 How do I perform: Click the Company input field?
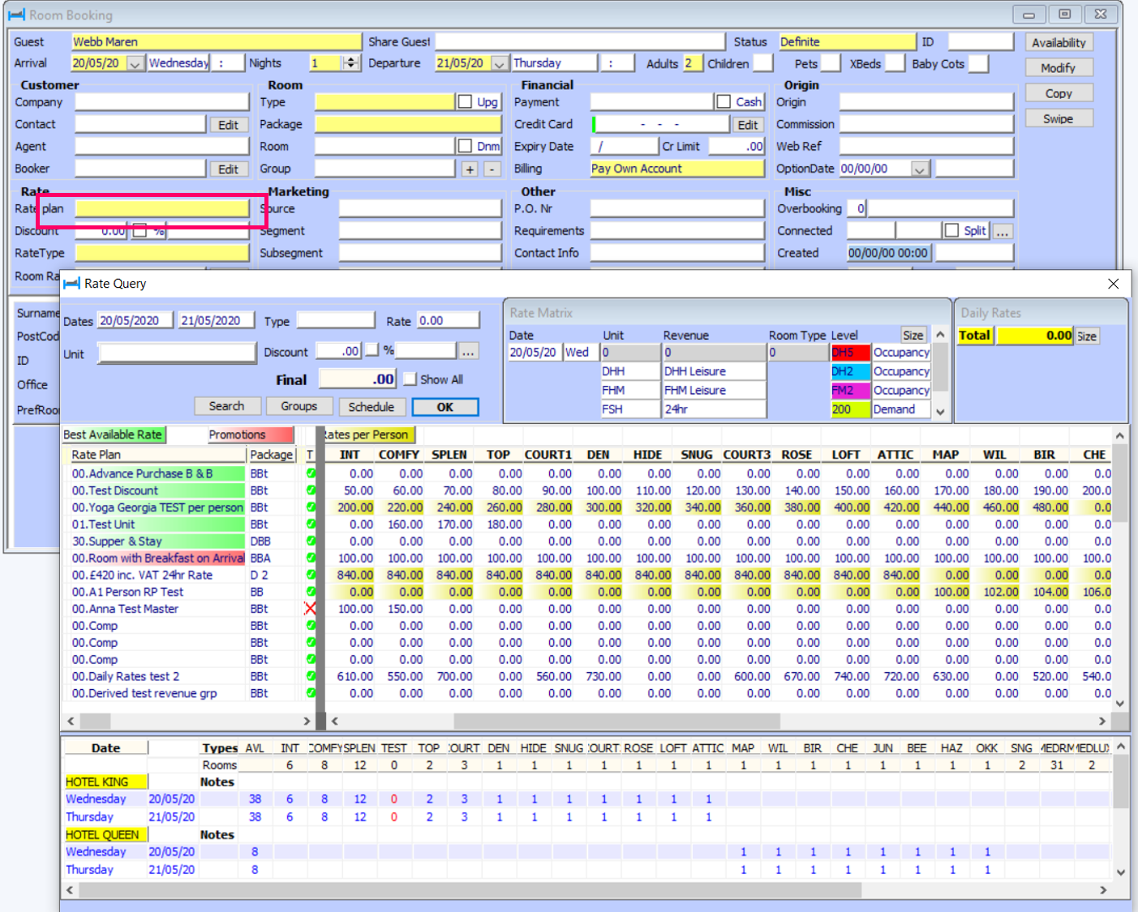tap(162, 102)
